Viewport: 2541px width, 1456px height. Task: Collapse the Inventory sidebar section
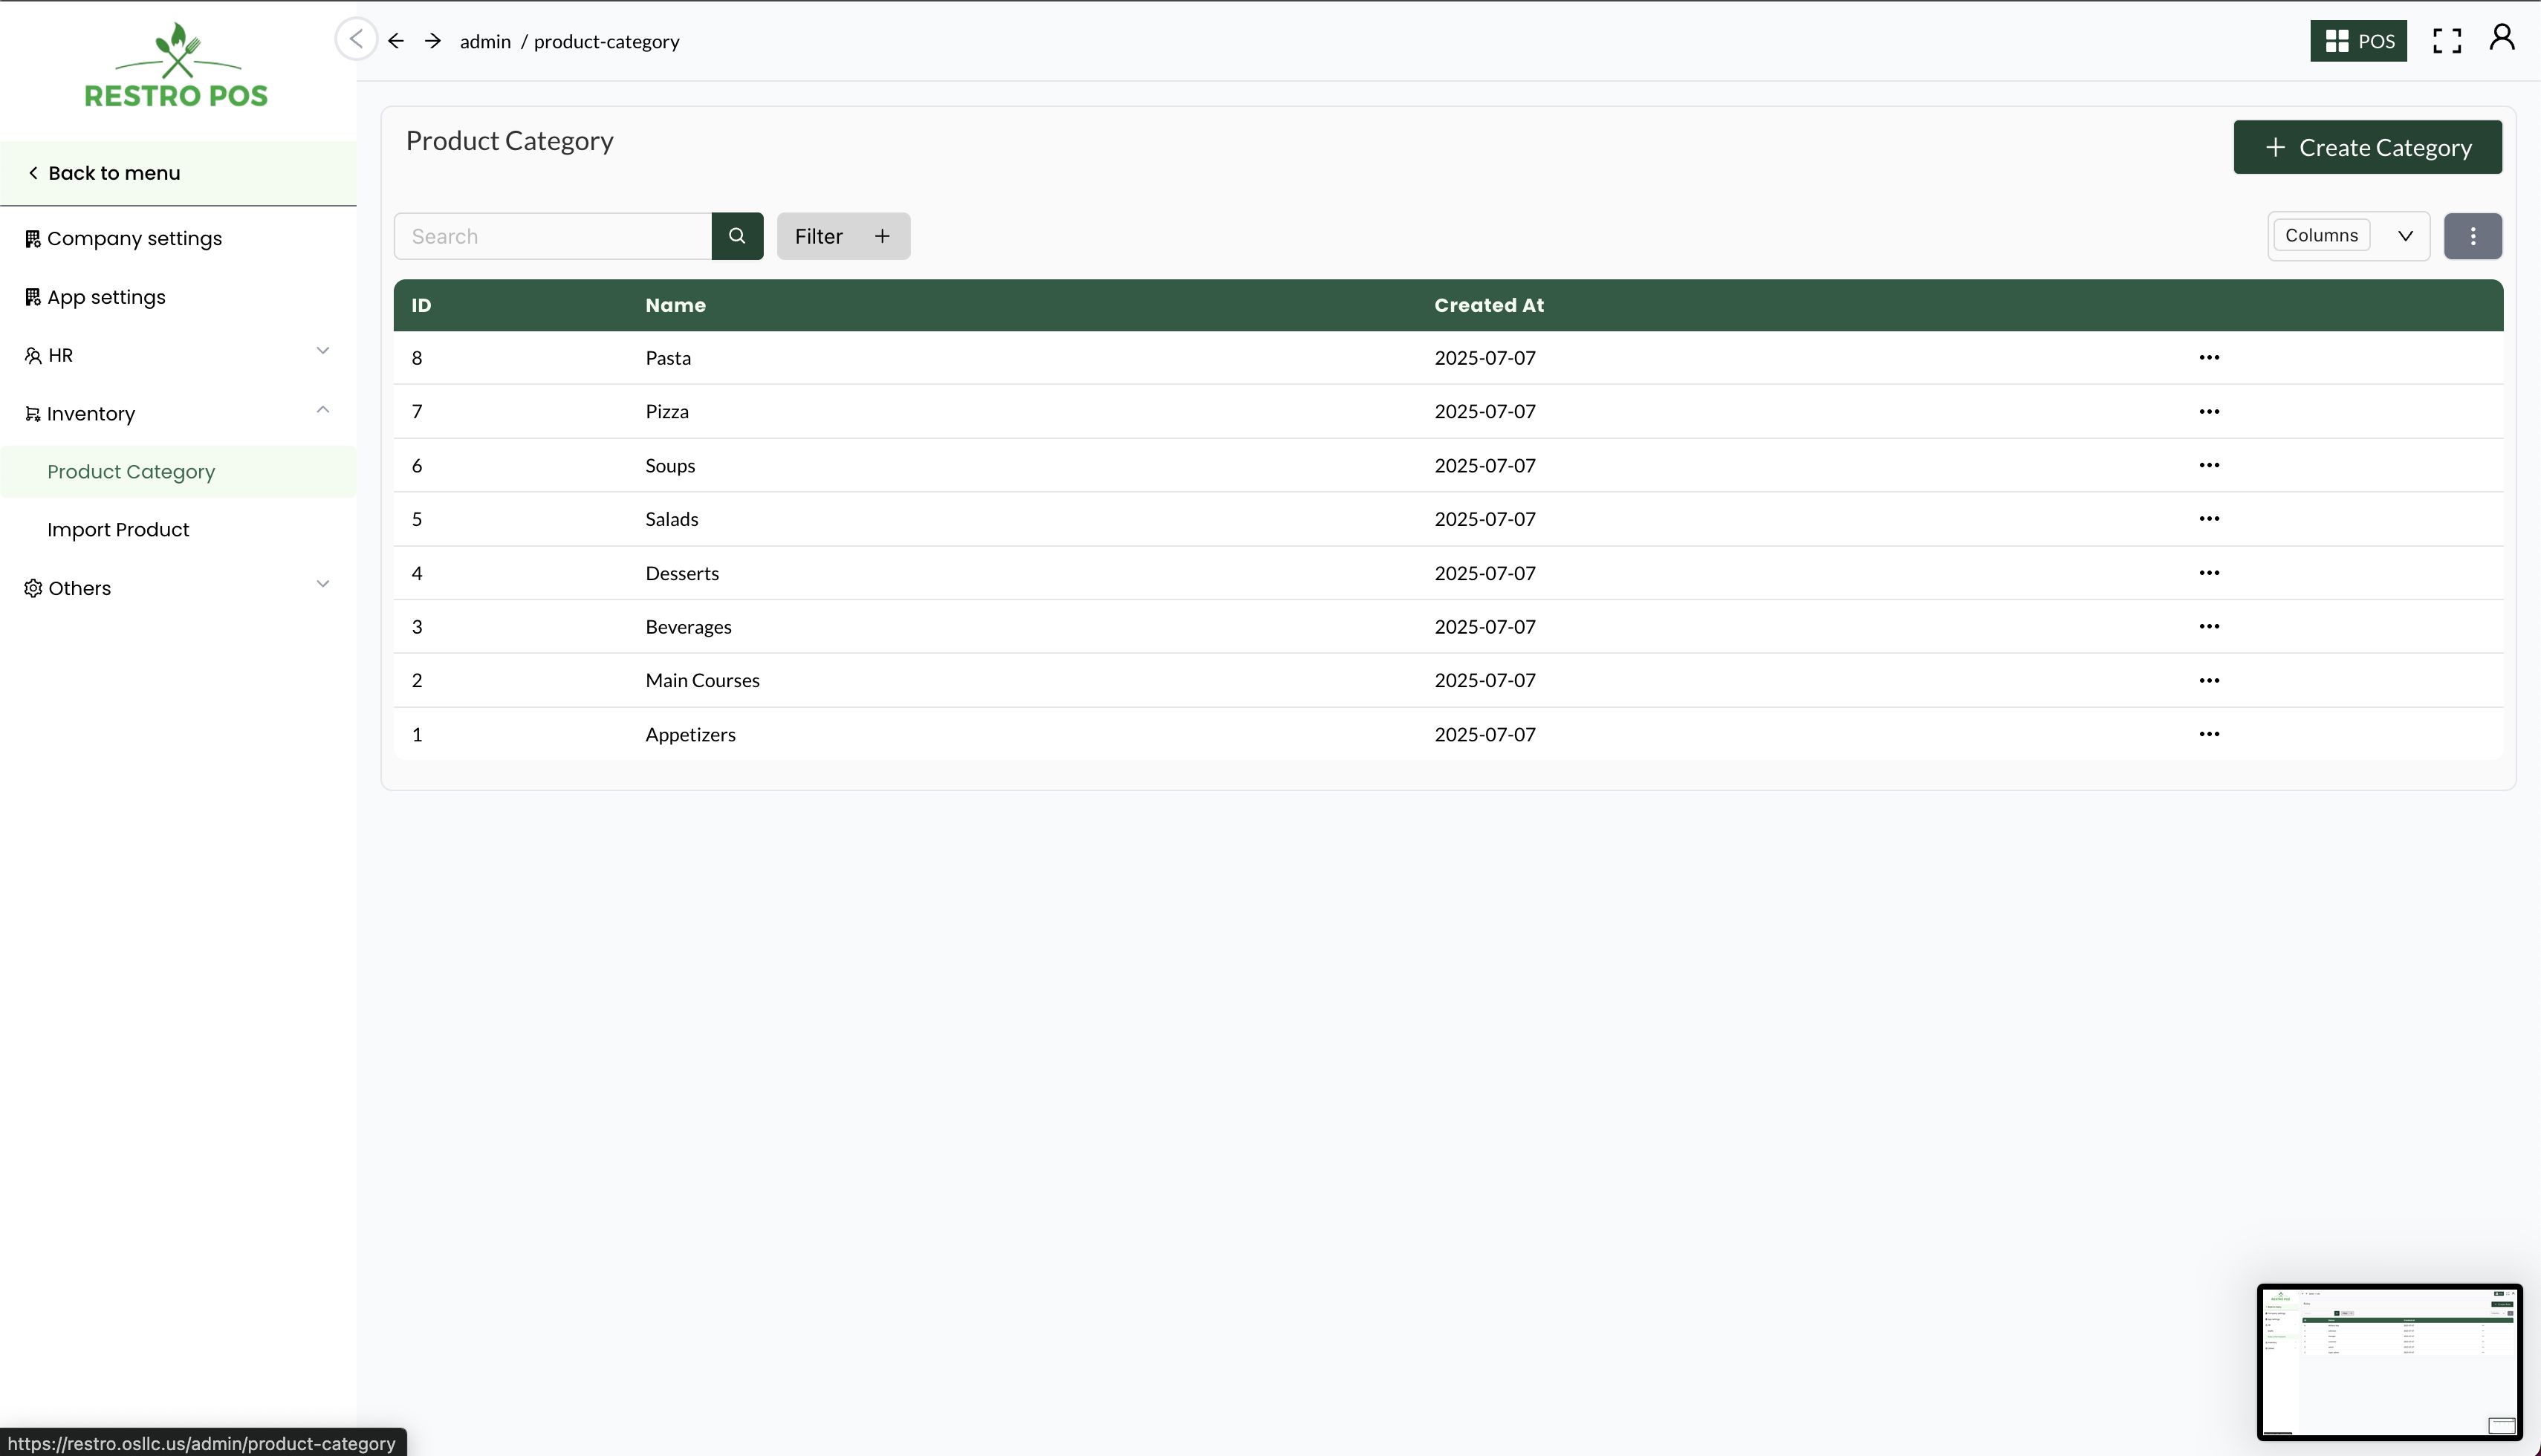pyautogui.click(x=322, y=410)
